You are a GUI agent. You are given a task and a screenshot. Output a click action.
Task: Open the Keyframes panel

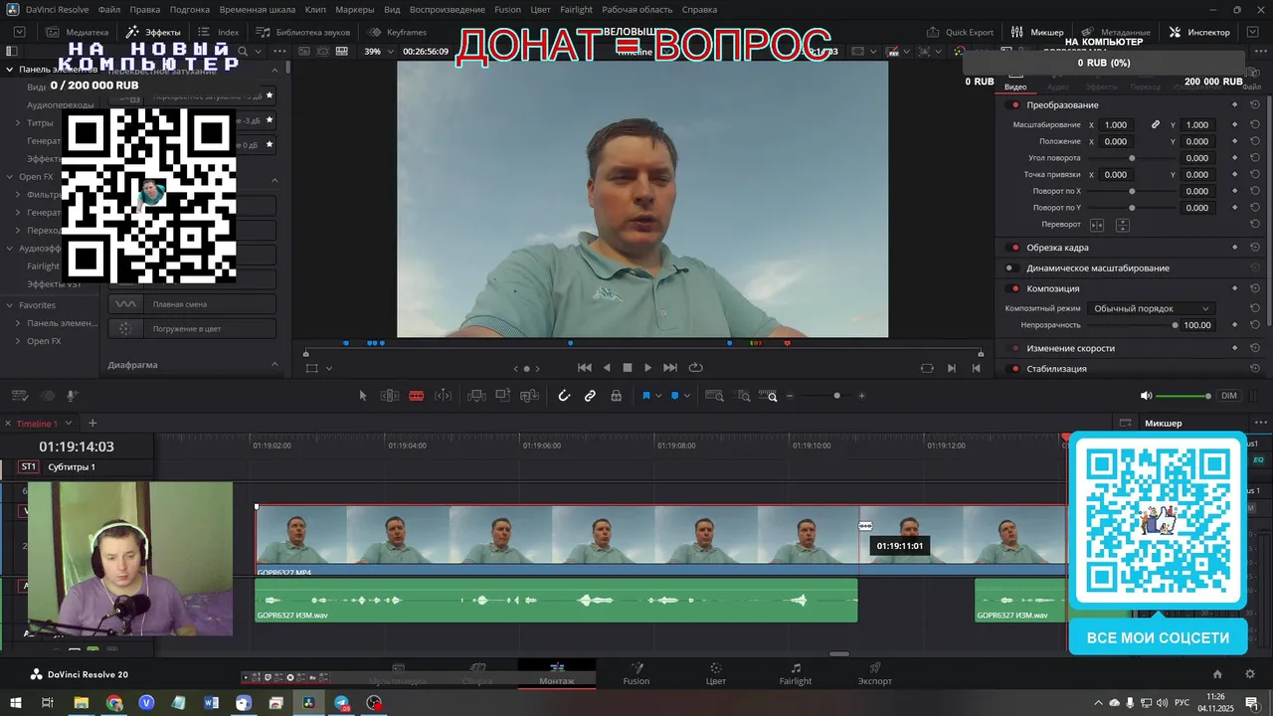tap(397, 32)
